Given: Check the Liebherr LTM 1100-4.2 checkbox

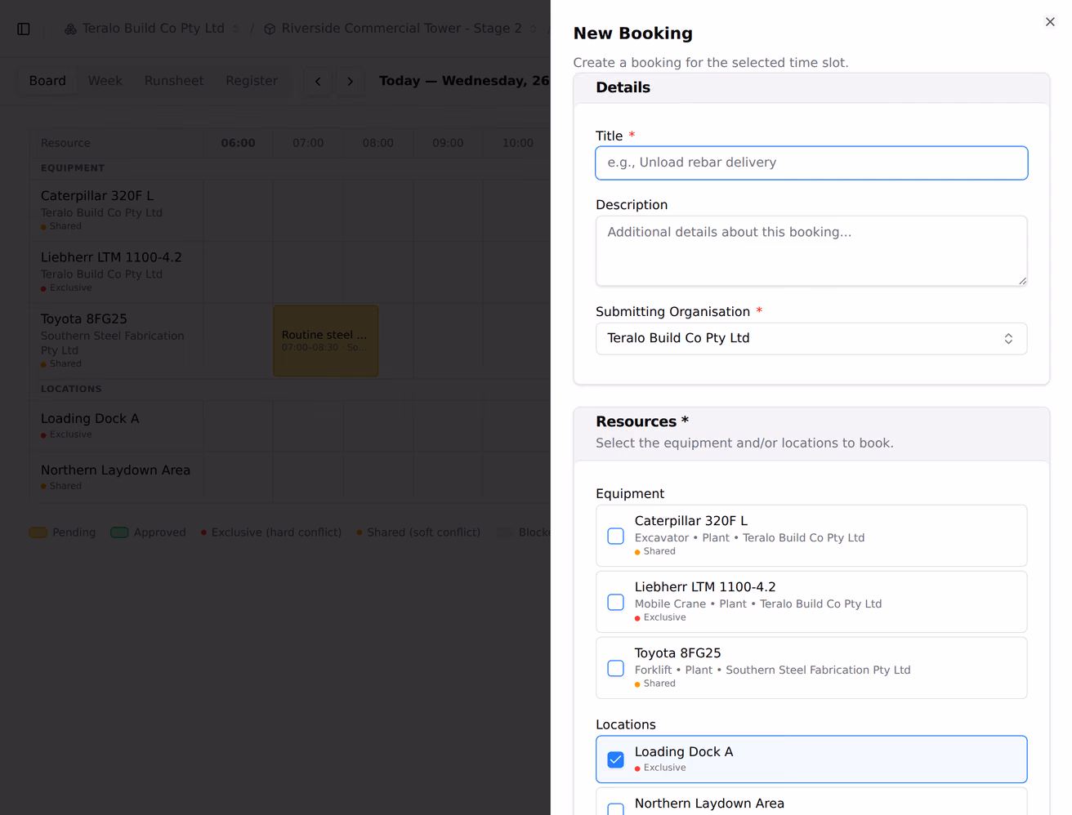Looking at the screenshot, I should pos(616,602).
